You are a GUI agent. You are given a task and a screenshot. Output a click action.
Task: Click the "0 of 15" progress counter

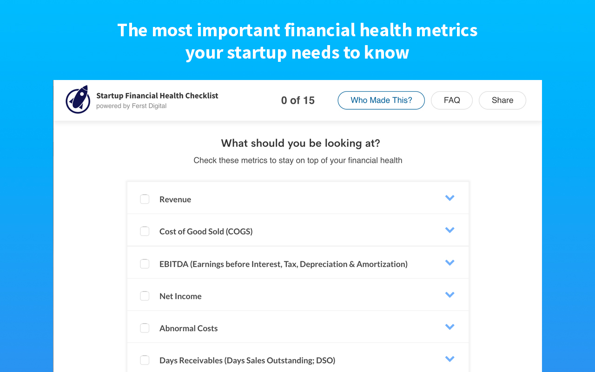point(297,100)
